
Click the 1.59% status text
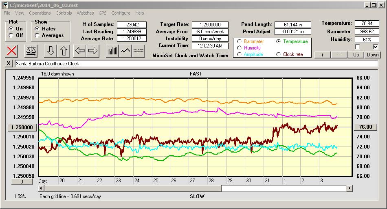point(20,196)
